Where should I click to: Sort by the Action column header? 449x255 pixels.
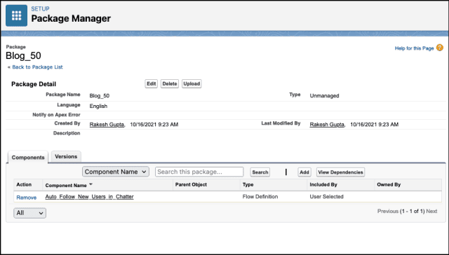tap(24, 185)
